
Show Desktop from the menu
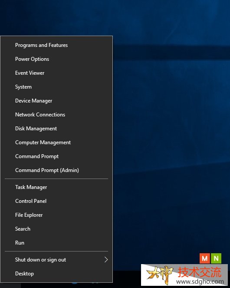pyautogui.click(x=56, y=274)
